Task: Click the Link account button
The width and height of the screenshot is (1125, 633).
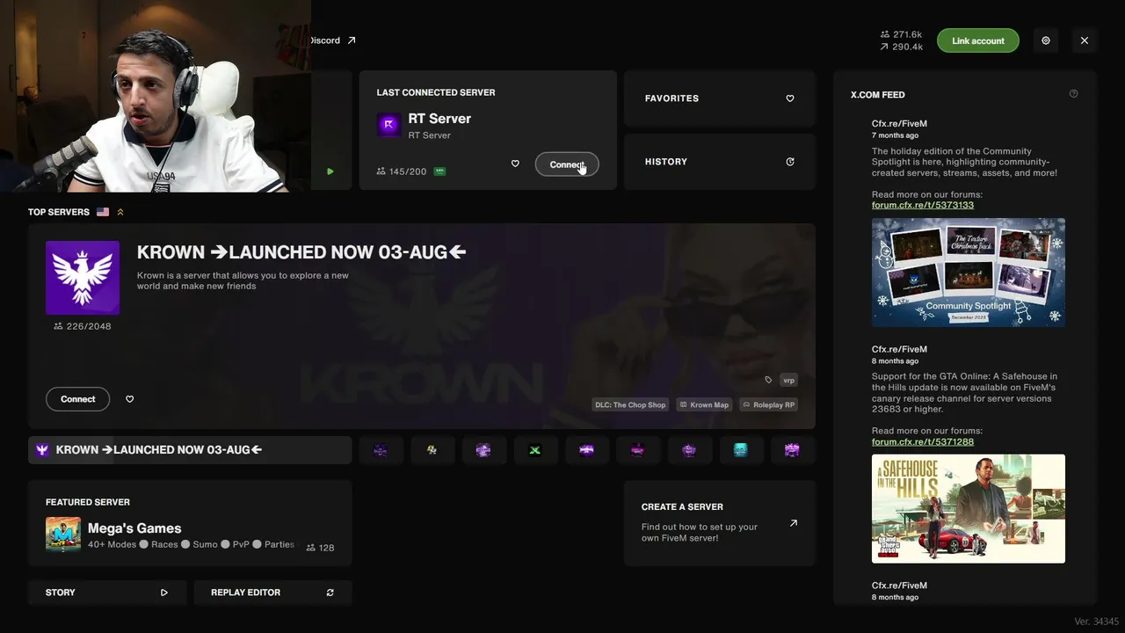Action: (x=977, y=40)
